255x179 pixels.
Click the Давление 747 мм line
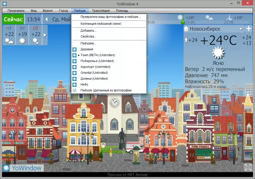[x=206, y=76]
